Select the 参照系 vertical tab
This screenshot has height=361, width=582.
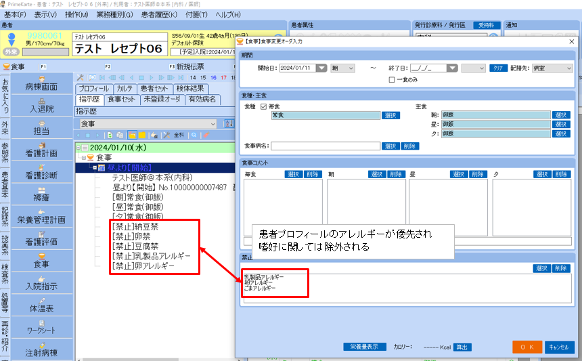coord(5,152)
